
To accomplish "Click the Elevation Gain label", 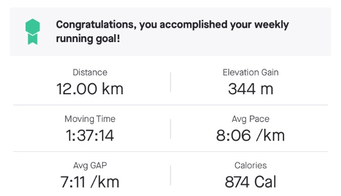I will (250, 72).
